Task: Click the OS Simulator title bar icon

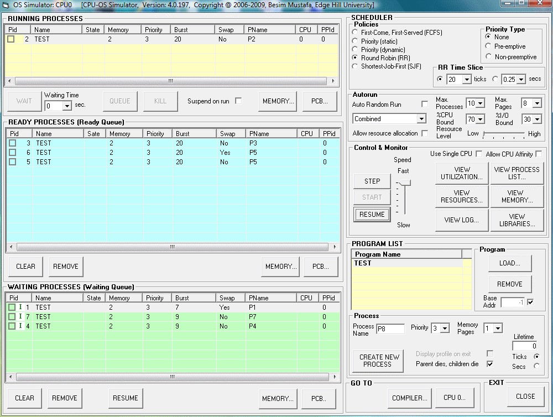Action: point(6,5)
